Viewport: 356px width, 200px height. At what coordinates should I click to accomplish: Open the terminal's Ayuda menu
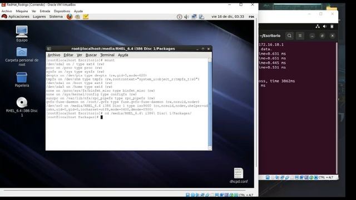[123, 55]
